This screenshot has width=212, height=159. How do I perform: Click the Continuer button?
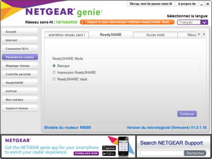click(187, 114)
